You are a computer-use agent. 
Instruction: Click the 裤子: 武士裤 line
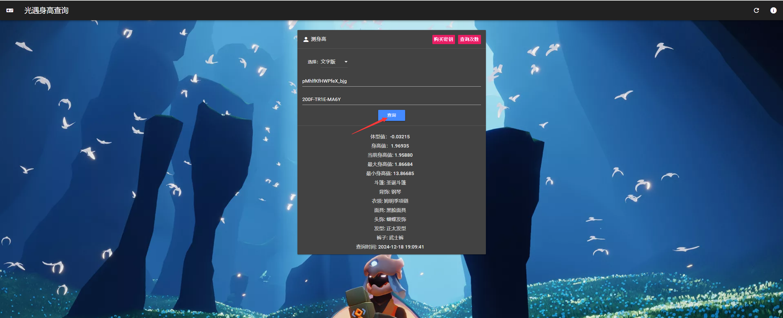[390, 238]
